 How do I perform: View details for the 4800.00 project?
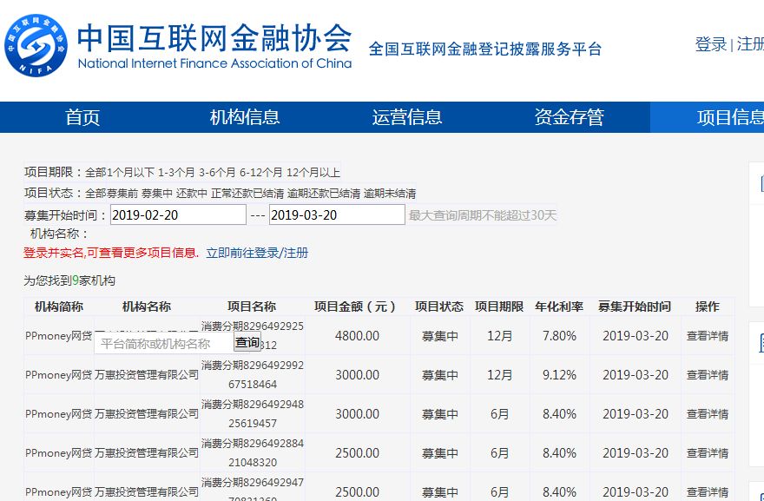708,336
